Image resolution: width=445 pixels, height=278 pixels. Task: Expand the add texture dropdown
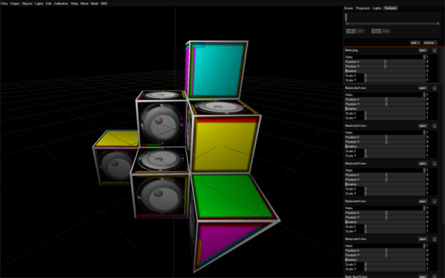pyautogui.click(x=415, y=43)
